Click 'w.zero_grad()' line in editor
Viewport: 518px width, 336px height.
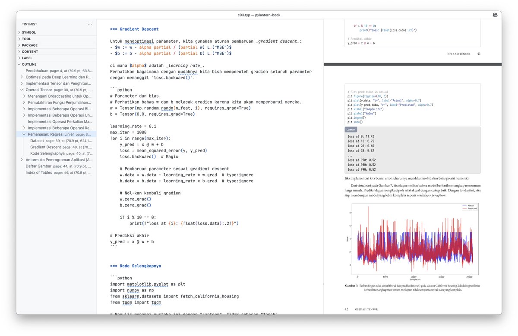136,199
